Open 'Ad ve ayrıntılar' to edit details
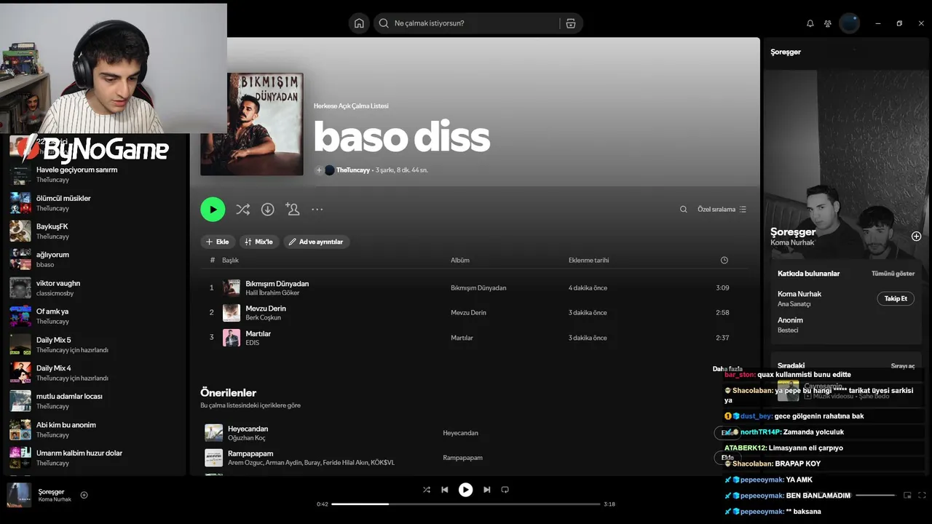Screen dimensions: 932x524 coord(317,242)
